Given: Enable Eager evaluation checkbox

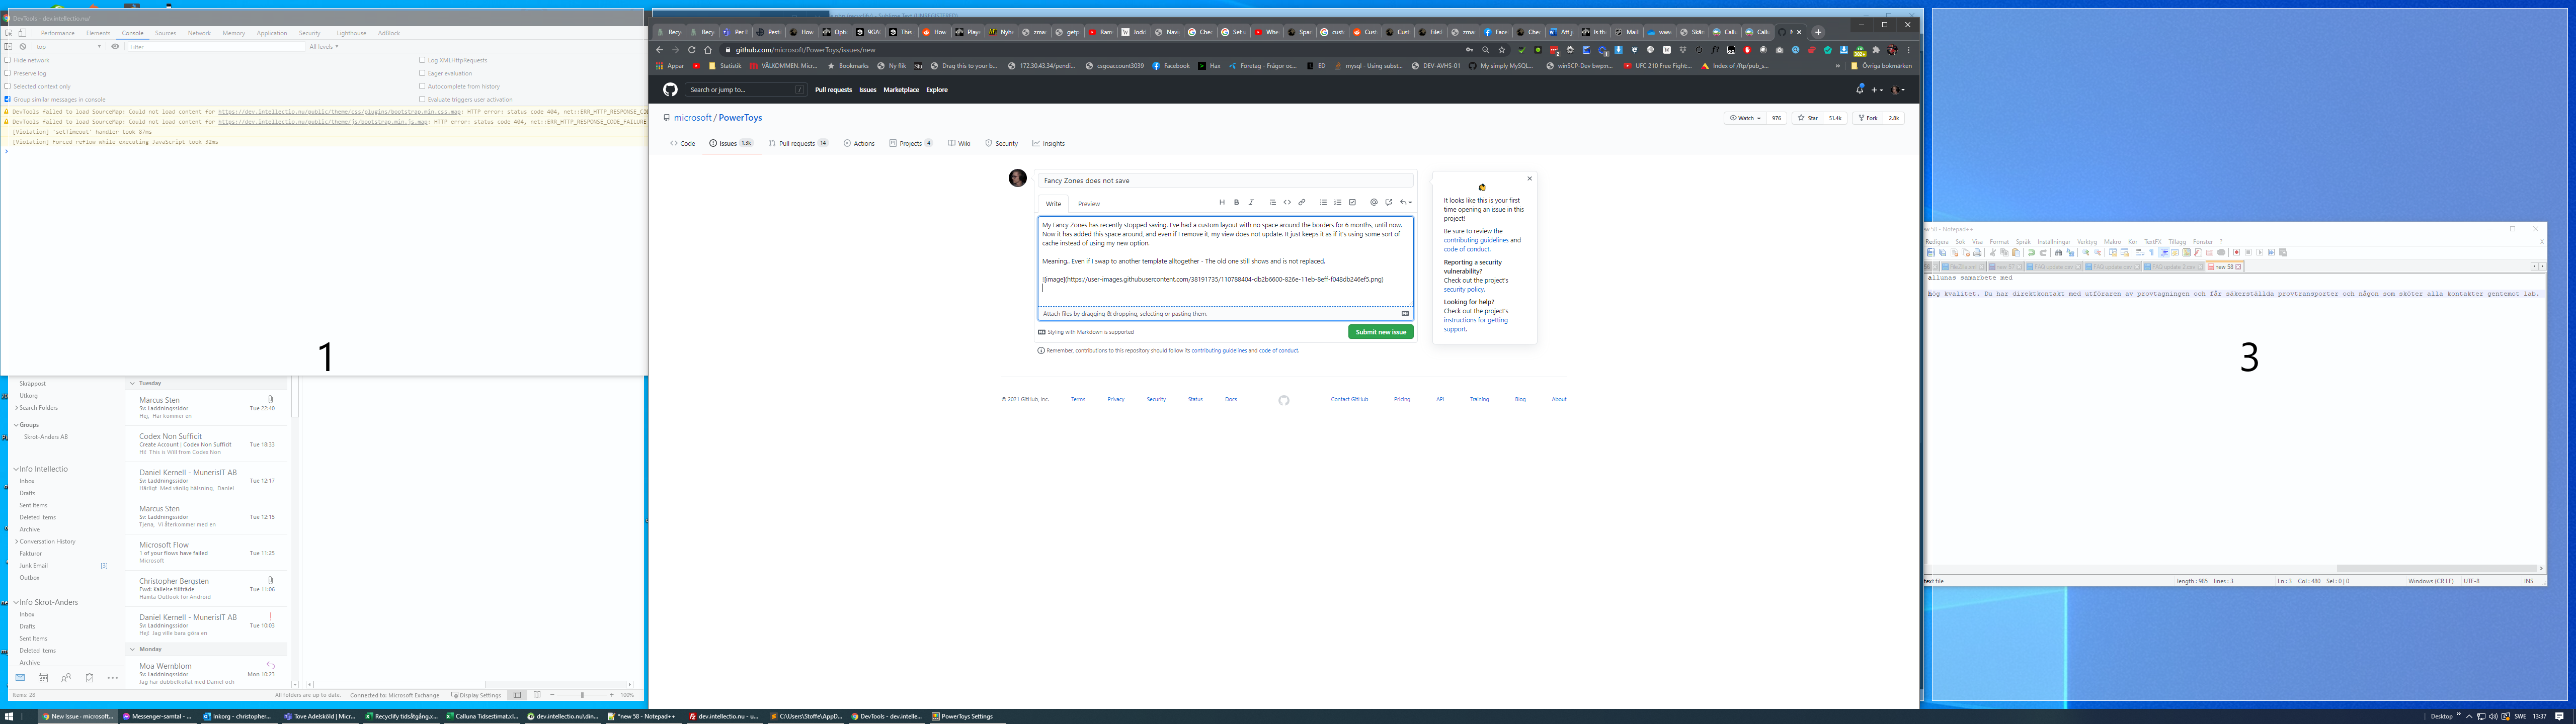Looking at the screenshot, I should (x=422, y=73).
